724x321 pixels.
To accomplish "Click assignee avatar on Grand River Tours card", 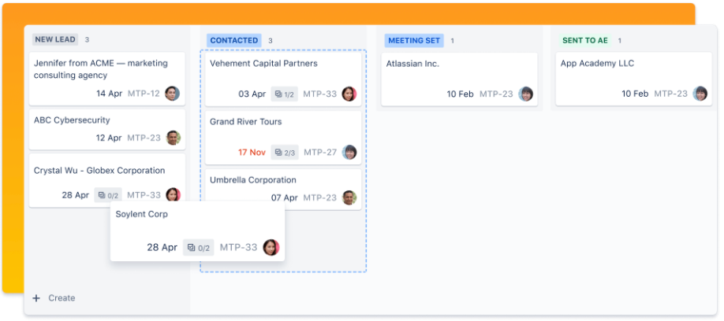I will click(349, 153).
